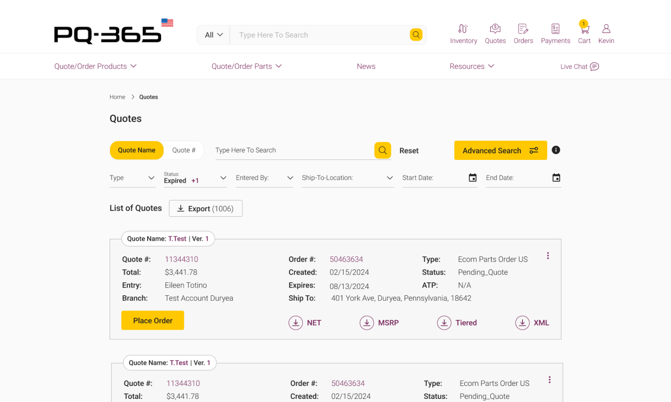Click the End Date field
Screen dimensions: 671x402
[x=523, y=178]
